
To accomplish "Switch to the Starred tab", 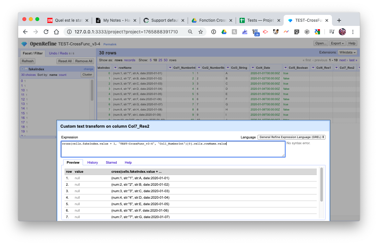I will pos(112,163).
